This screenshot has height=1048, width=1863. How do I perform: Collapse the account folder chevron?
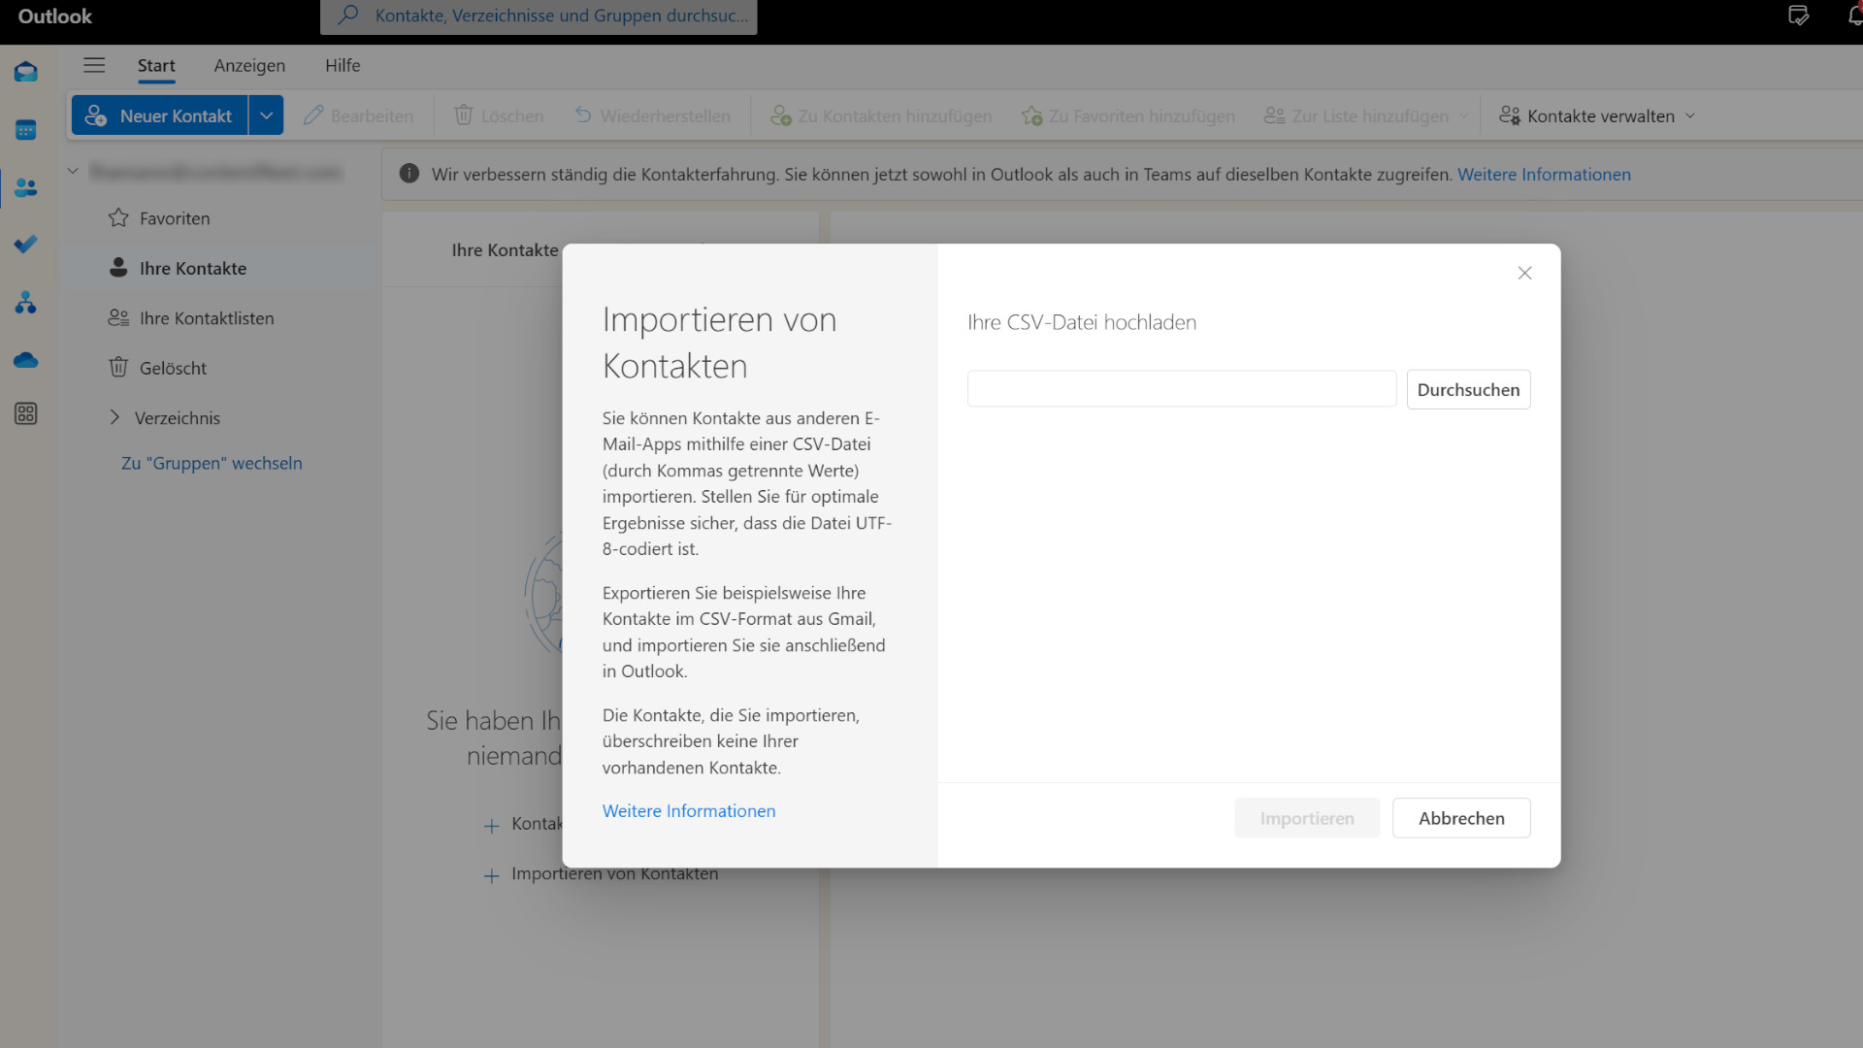tap(73, 171)
